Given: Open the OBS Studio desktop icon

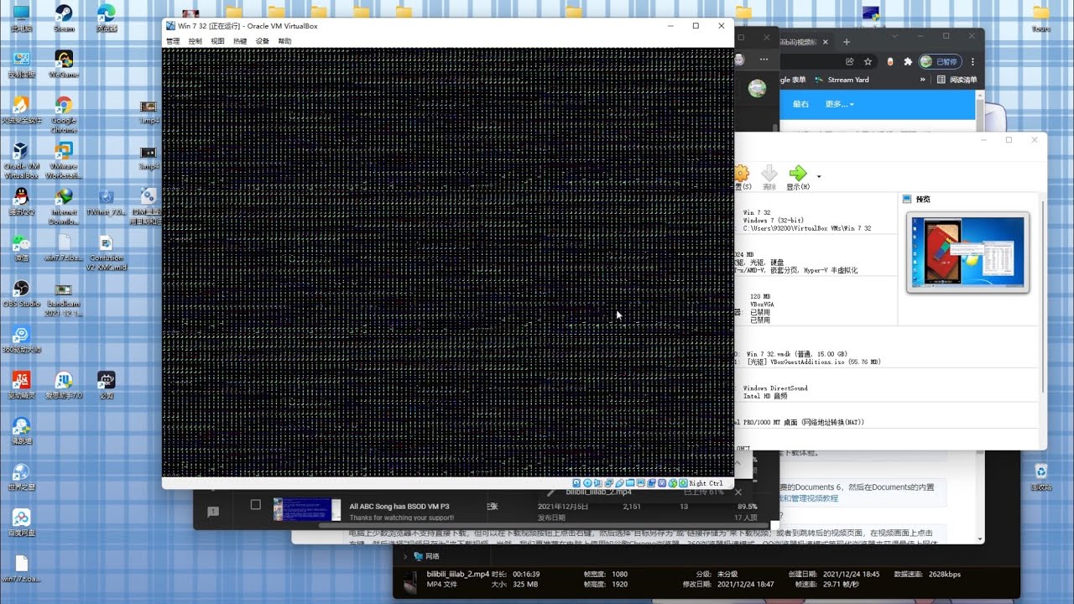Looking at the screenshot, I should (x=21, y=294).
